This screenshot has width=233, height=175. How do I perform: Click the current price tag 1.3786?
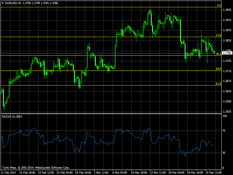(x=227, y=53)
